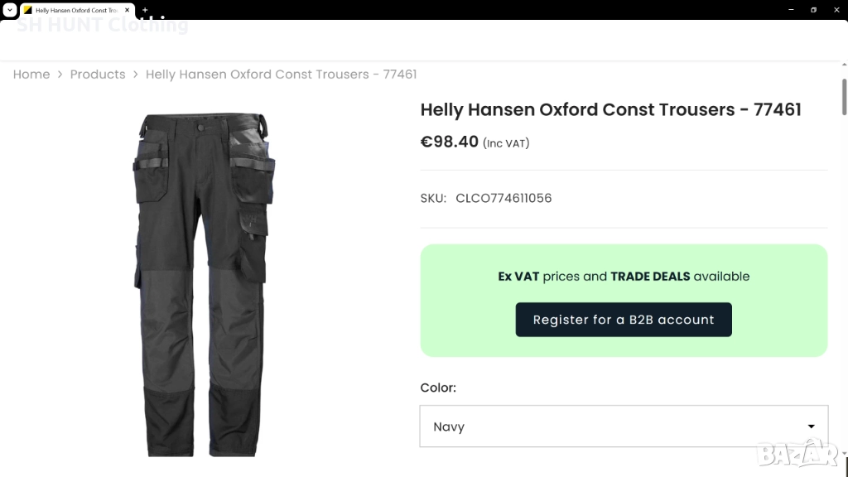
Task: Go to the Home breadcrumb
Action: tap(31, 75)
